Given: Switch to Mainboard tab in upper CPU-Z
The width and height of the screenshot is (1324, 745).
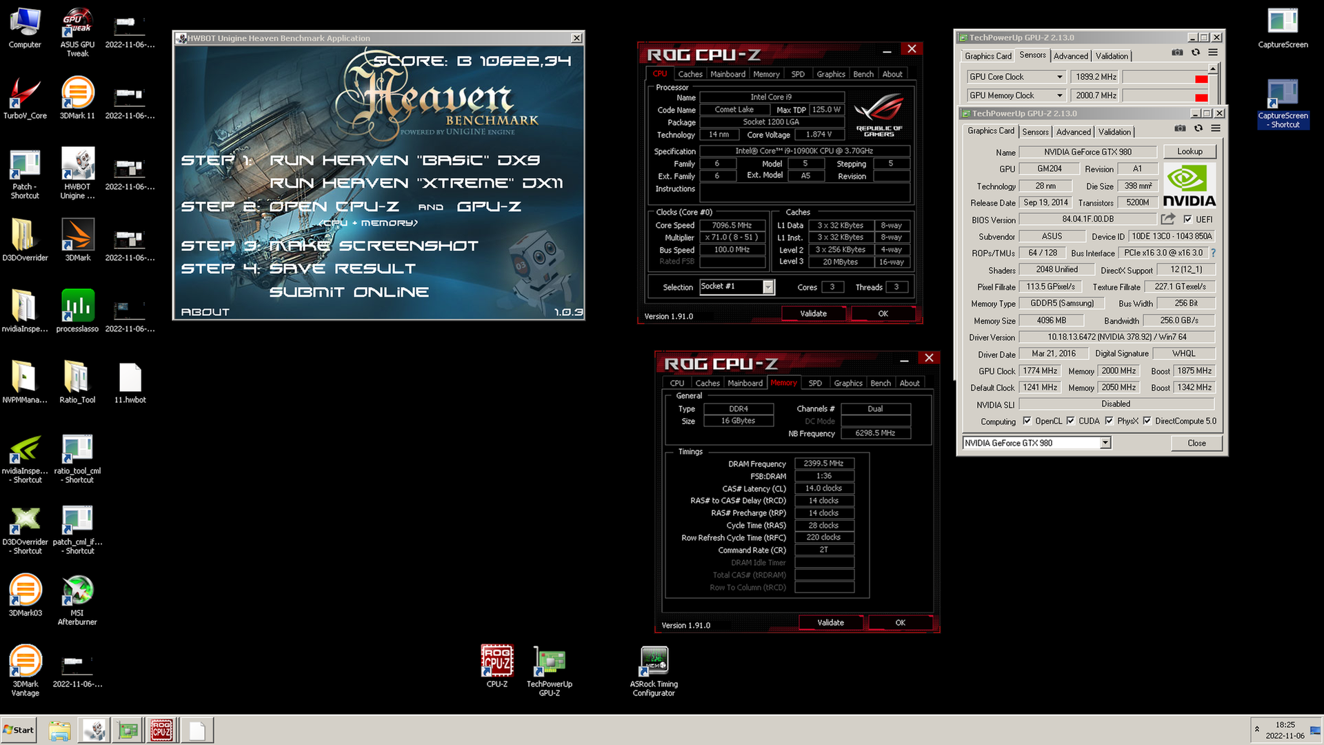Looking at the screenshot, I should 728,74.
